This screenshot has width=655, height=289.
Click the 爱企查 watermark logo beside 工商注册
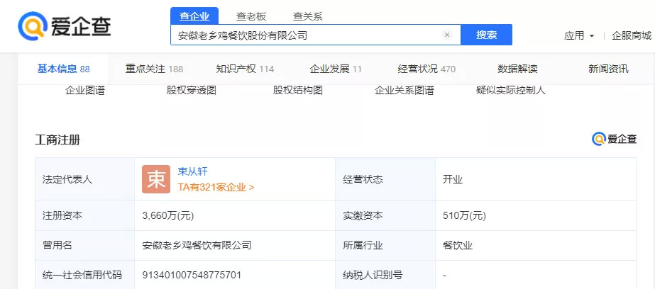coord(615,140)
